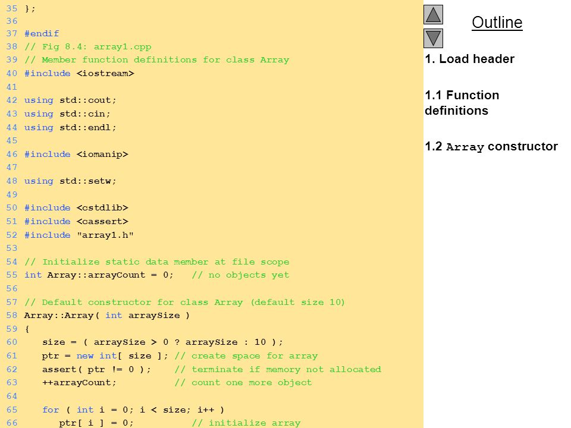Click '#include <iostream>' on line 40

click(x=79, y=74)
